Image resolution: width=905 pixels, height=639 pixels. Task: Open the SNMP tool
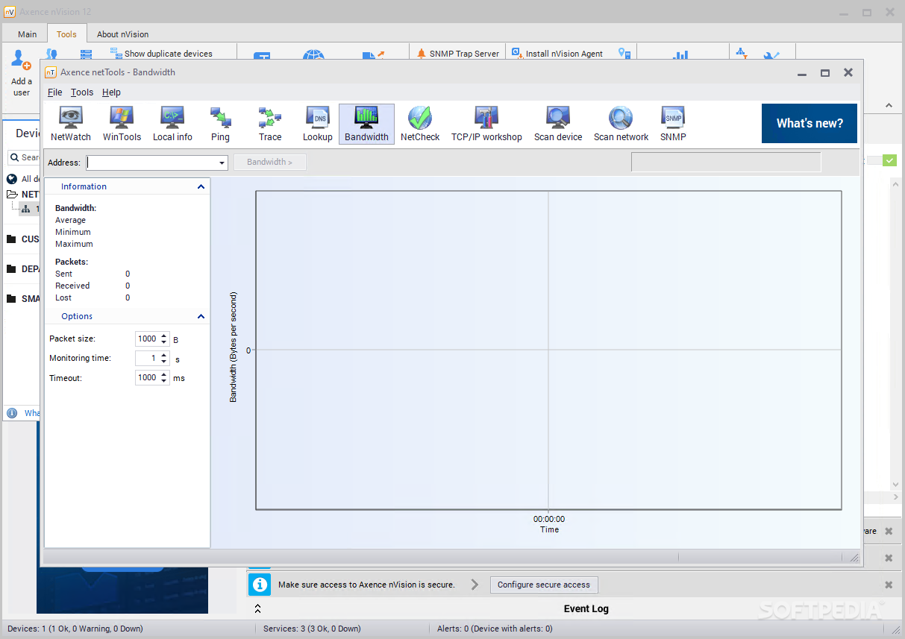click(x=673, y=124)
